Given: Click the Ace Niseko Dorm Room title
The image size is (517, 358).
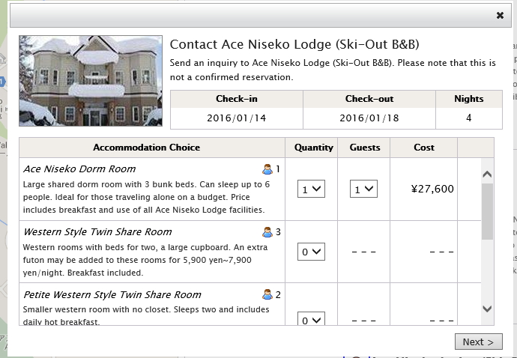Looking at the screenshot, I should [79, 169].
